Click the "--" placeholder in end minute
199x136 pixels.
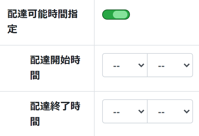point(161,112)
